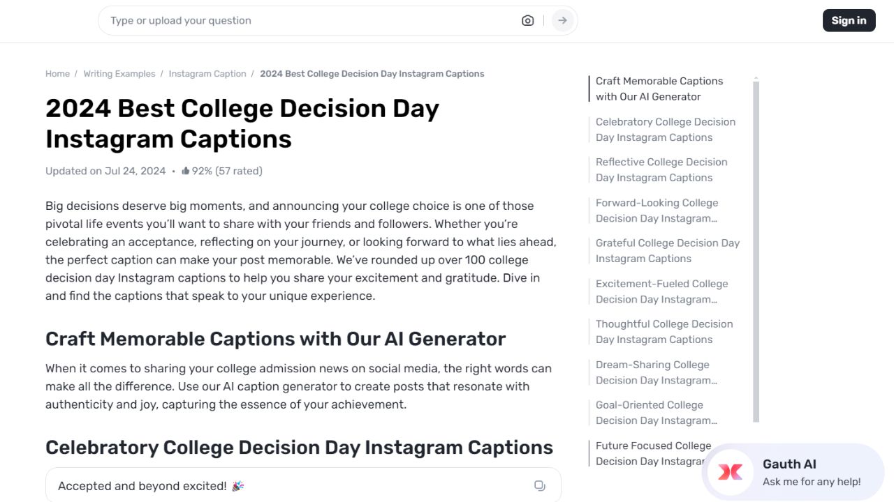Open the image upload camera icon
Image resolution: width=894 pixels, height=502 pixels.
527,20
